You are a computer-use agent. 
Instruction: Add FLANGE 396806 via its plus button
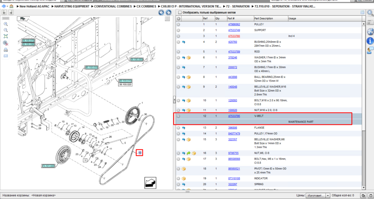point(178,128)
